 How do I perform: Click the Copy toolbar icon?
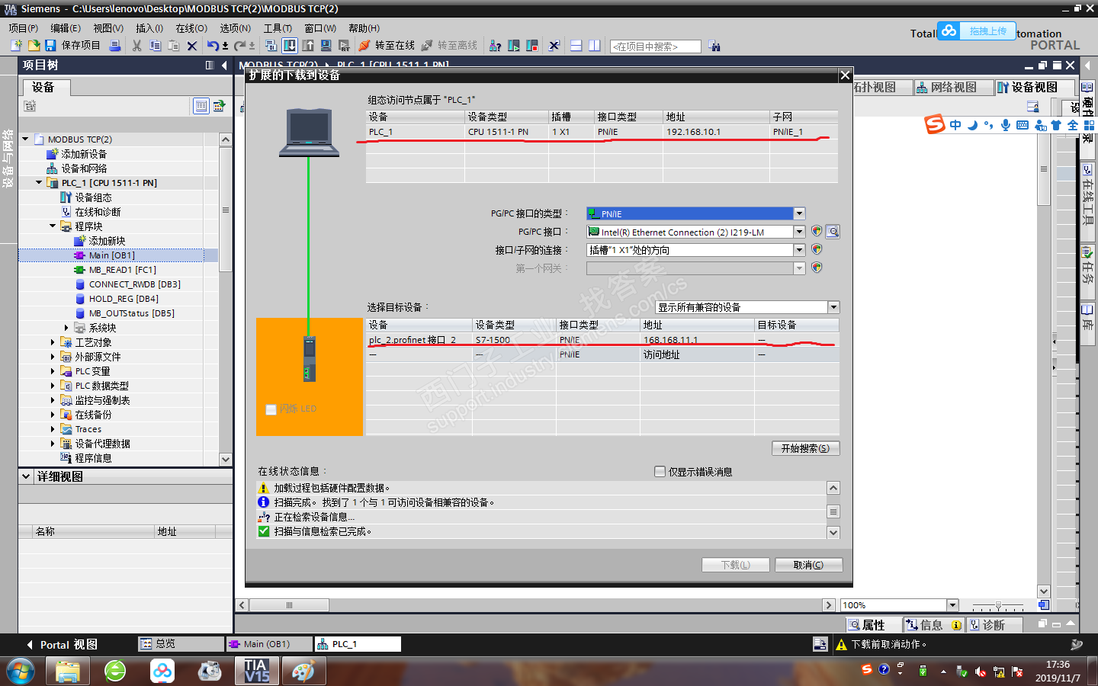[155, 46]
